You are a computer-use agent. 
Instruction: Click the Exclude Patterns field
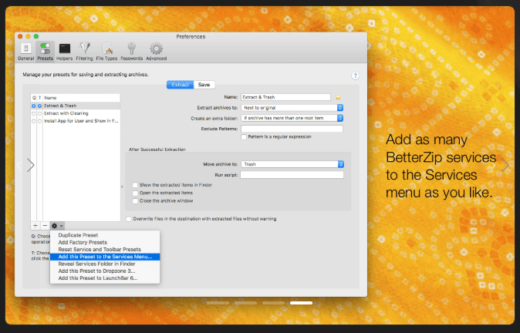coord(292,129)
